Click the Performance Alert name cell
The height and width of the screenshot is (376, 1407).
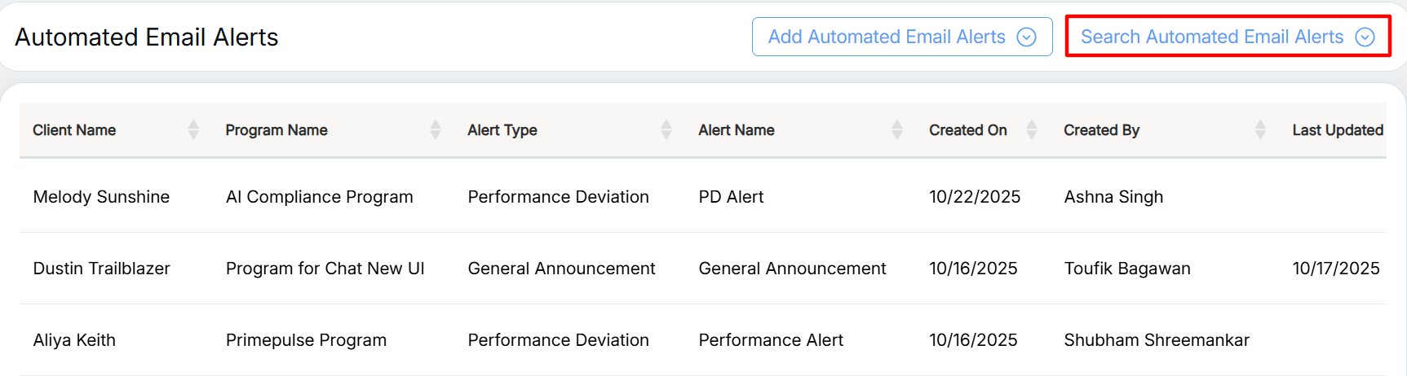771,340
